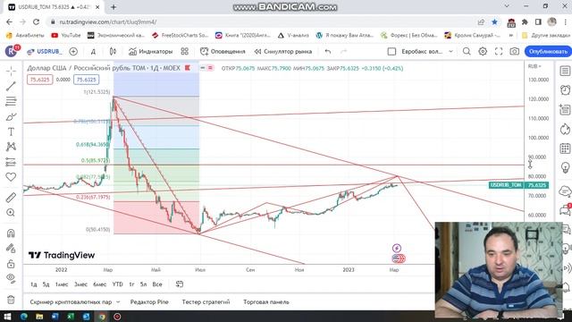This screenshot has height=322, width=572.
Task: Open the go-to-date calendar icon
Action: pos(179,284)
